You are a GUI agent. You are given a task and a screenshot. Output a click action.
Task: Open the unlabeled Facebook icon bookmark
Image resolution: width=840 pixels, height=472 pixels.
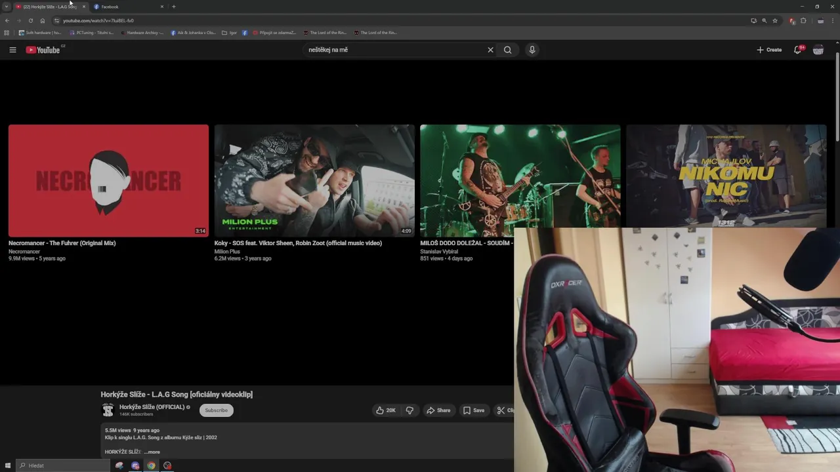click(x=245, y=32)
